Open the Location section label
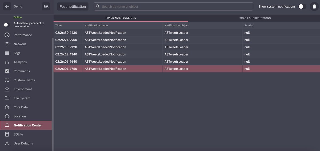 click(20, 116)
